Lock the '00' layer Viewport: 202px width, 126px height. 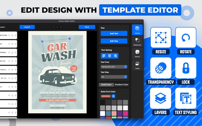click(x=12, y=44)
